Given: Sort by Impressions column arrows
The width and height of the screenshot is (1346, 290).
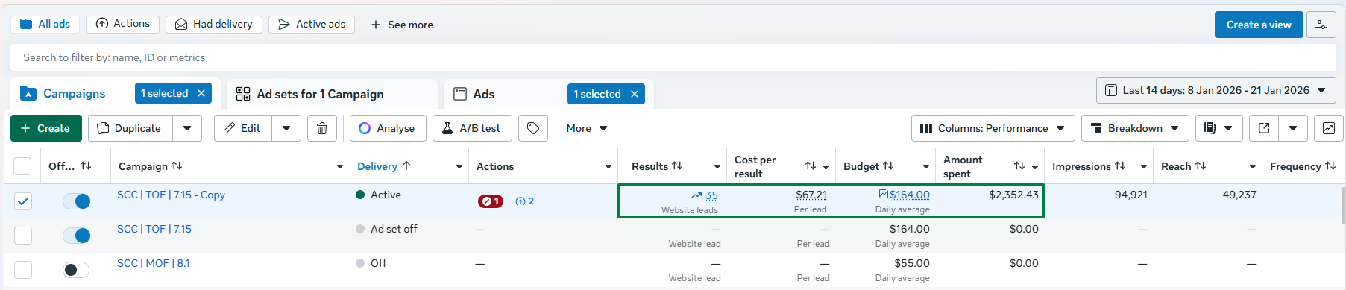Looking at the screenshot, I should point(1120,166).
